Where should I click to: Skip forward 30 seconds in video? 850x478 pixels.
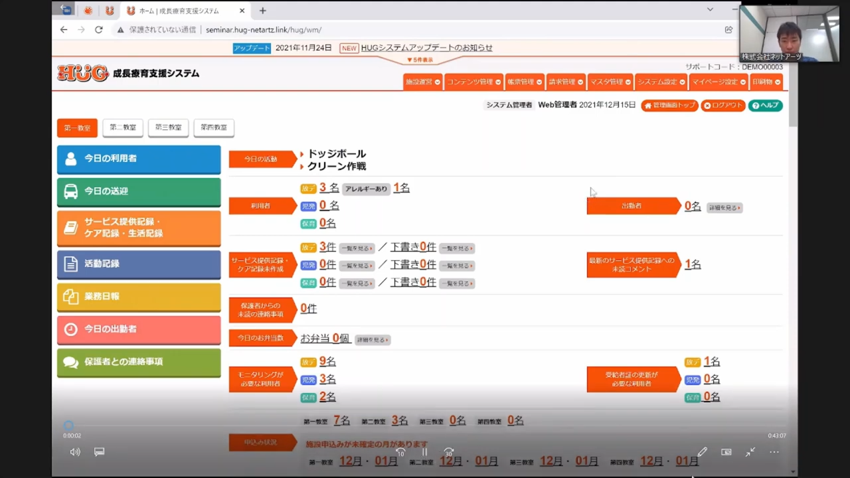click(449, 452)
